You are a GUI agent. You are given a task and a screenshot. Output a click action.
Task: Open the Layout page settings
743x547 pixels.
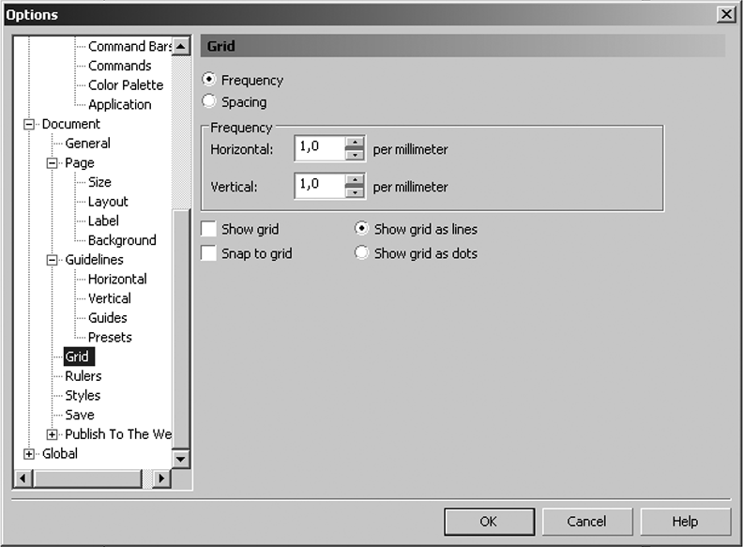(108, 202)
